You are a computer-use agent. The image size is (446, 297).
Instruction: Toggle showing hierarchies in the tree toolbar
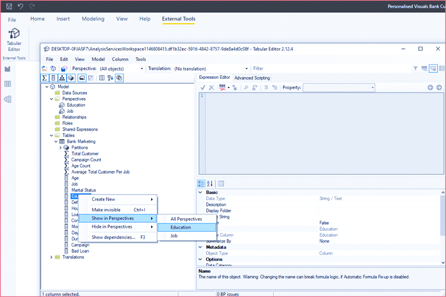(x=62, y=78)
